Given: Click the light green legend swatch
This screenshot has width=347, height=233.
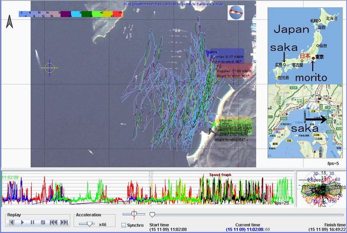Looking at the screenshot, I should tap(97, 14).
